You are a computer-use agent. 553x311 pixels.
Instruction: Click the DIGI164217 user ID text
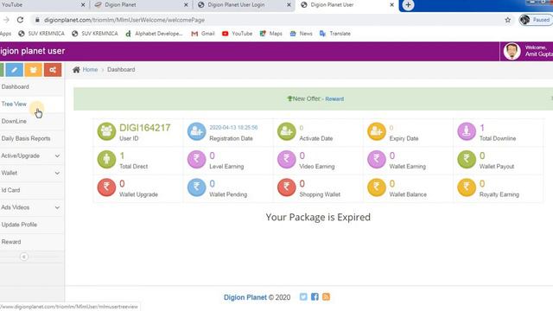point(145,128)
